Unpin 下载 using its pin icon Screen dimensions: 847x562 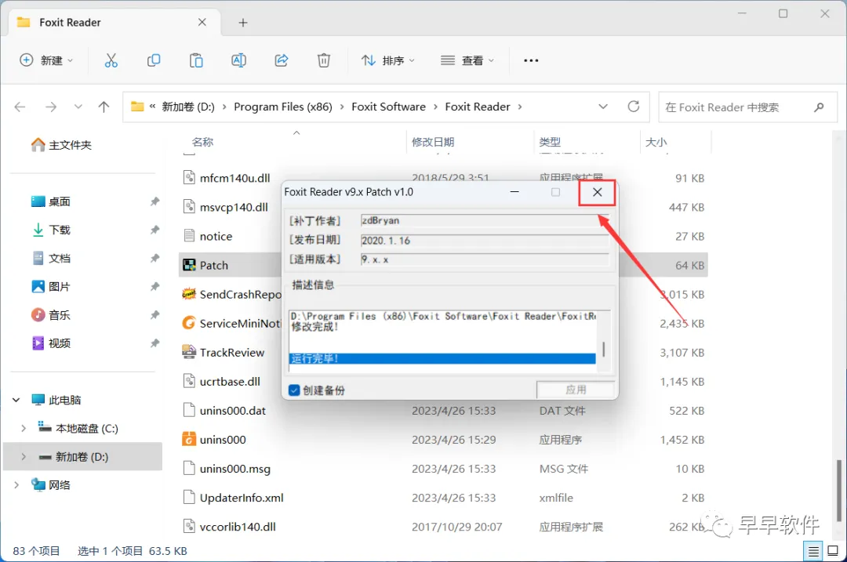tap(154, 230)
